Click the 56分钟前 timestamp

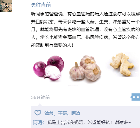coord(40,97)
